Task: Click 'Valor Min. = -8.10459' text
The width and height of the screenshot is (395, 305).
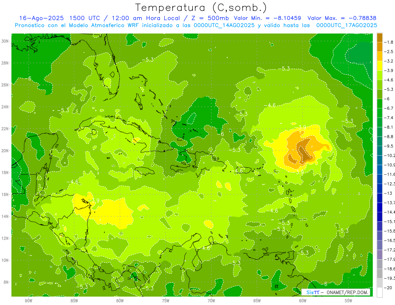Action: click(267, 18)
